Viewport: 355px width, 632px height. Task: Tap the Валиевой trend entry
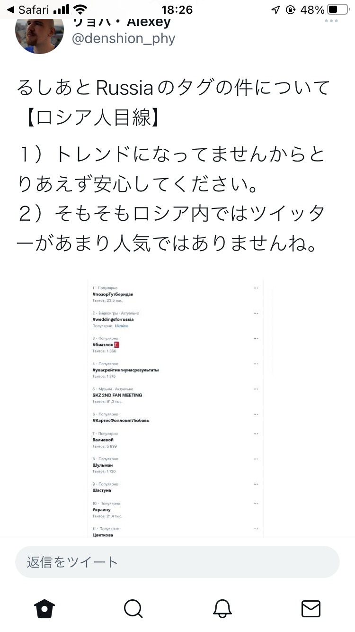click(x=103, y=440)
